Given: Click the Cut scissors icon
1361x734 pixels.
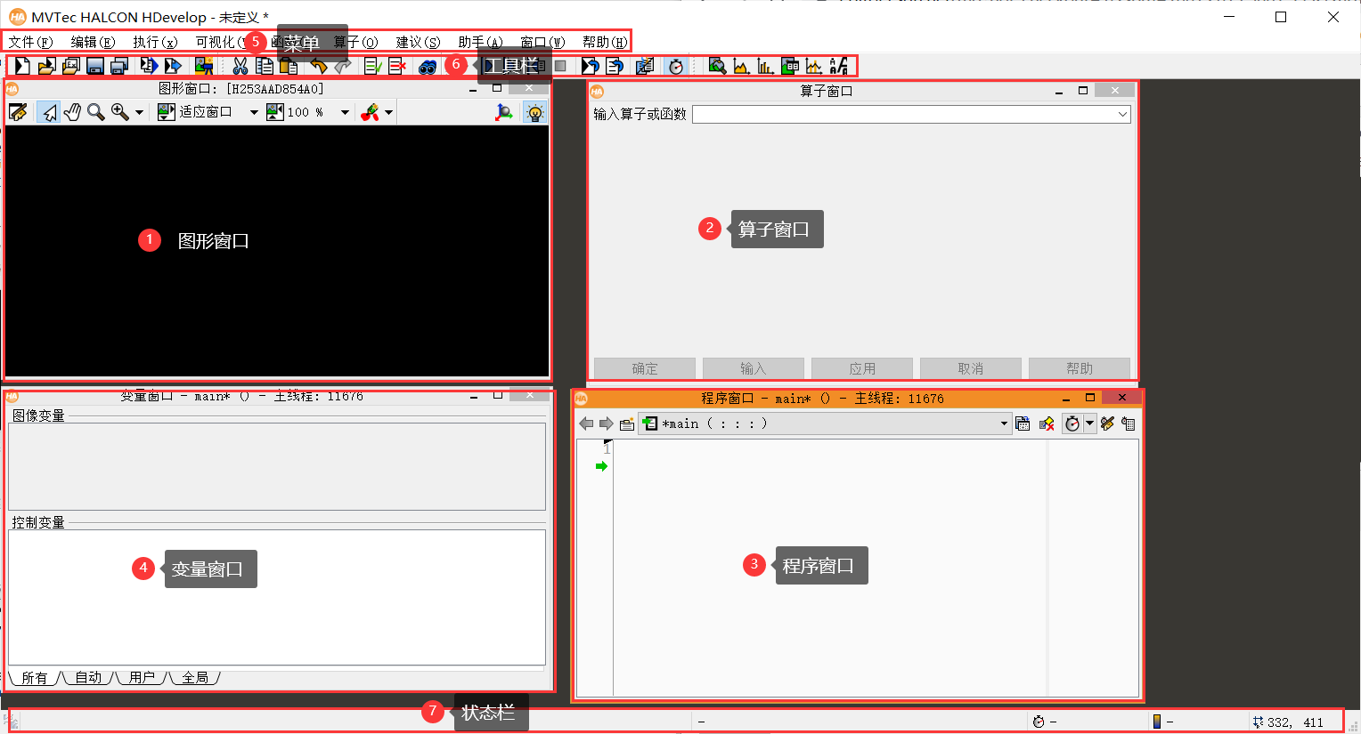Looking at the screenshot, I should click(240, 66).
